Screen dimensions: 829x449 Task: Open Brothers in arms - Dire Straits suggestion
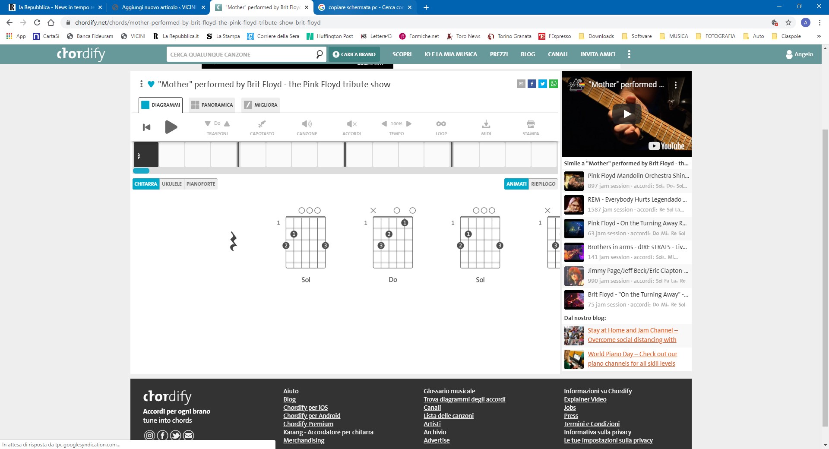coord(627,252)
